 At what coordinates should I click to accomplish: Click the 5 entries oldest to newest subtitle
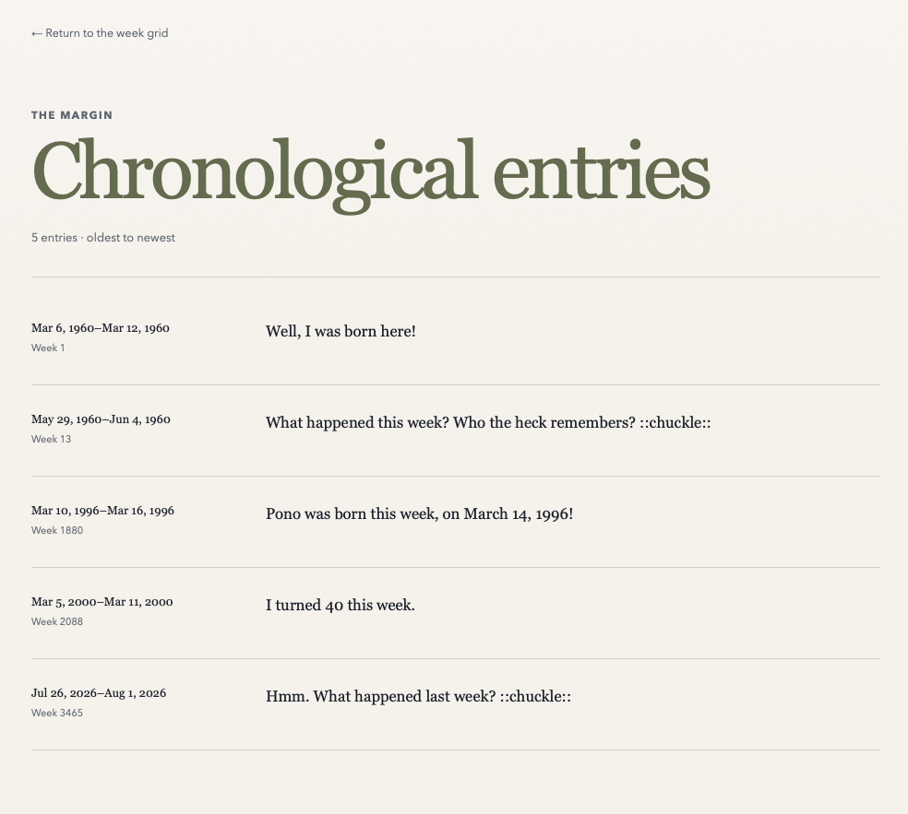103,238
